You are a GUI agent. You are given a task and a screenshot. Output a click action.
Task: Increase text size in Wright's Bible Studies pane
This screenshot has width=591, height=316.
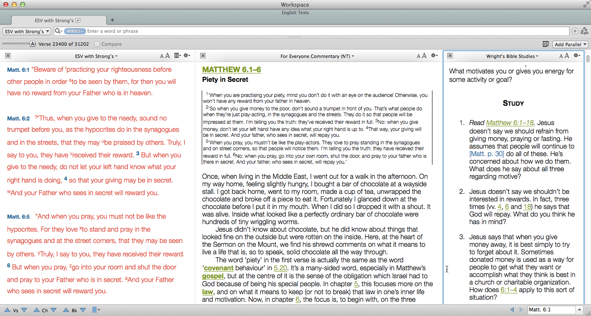(567, 56)
